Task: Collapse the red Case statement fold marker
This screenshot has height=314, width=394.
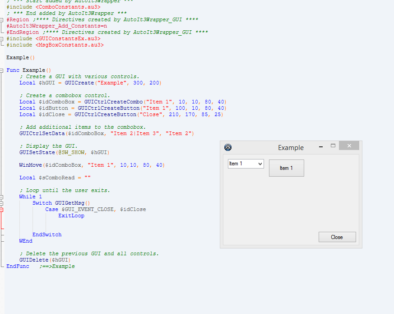Action: [x=2, y=210]
